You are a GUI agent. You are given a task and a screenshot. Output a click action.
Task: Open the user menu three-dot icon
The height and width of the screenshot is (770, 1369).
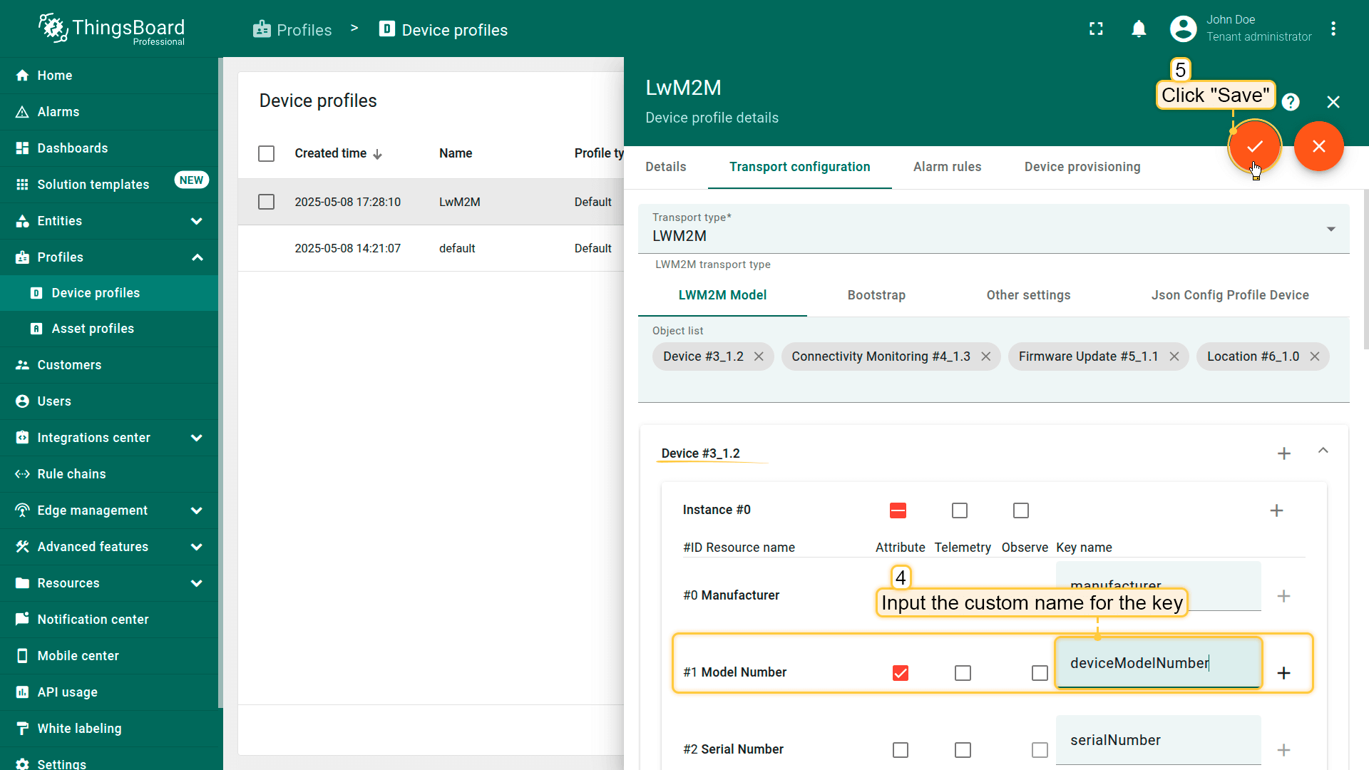[x=1333, y=29]
